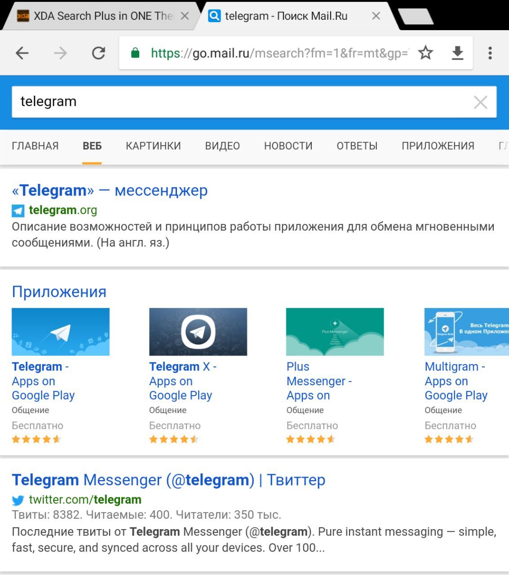
Task: Click the Твиты: 8382 stats line
Action: coord(146,515)
